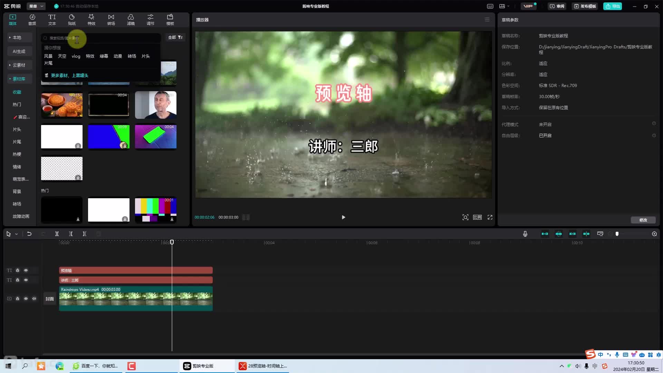
Task: Open the selection tool mode dropdown arrow
Action: coord(16,234)
